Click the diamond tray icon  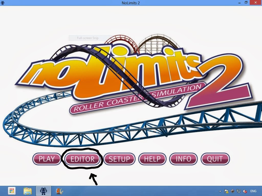232,191
